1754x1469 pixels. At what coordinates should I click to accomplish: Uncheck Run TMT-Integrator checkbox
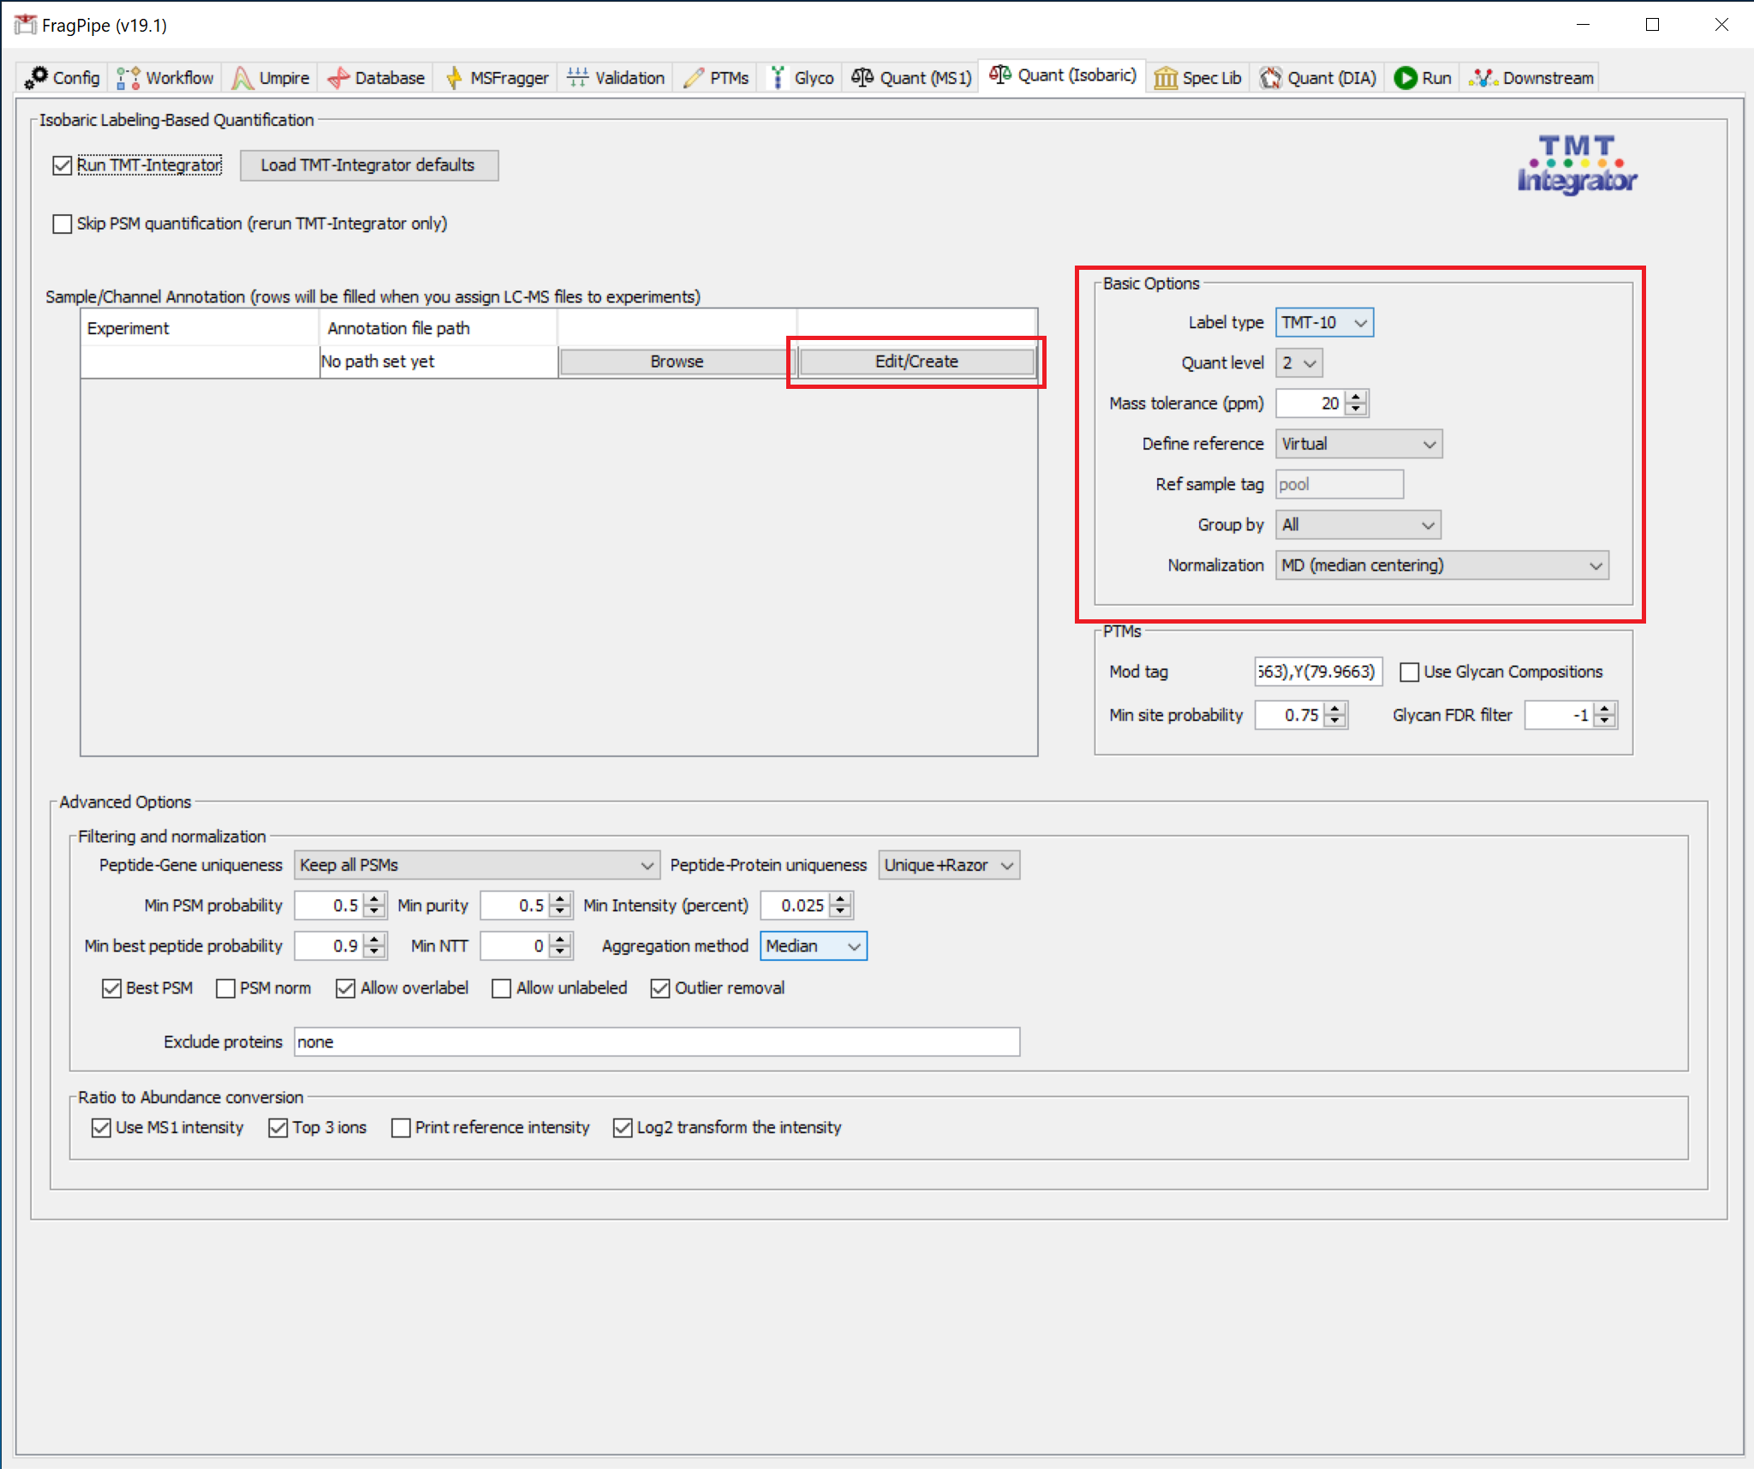(62, 165)
